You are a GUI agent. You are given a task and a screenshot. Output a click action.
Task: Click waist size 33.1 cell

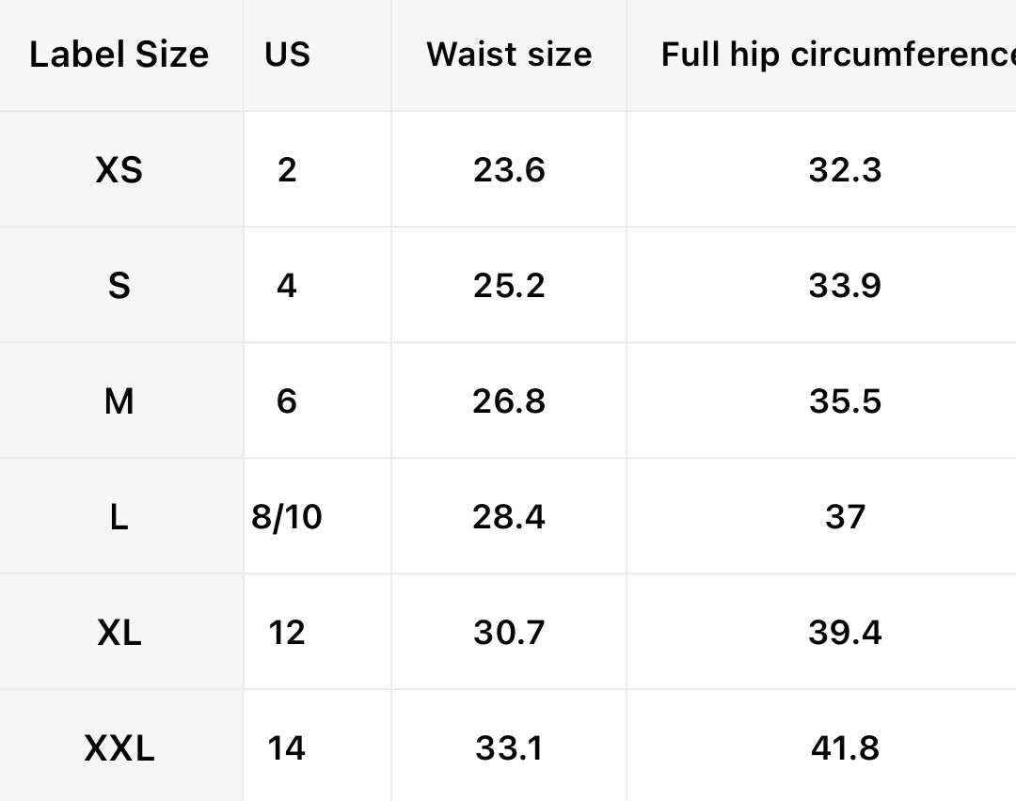pyautogui.click(x=509, y=748)
